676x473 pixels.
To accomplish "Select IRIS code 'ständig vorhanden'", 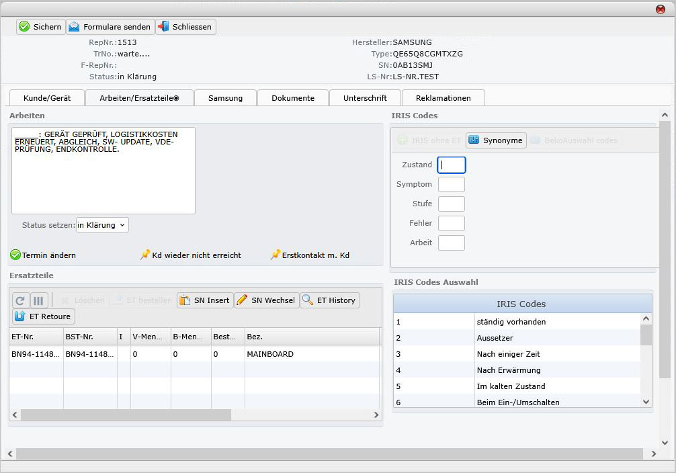I will [x=517, y=322].
